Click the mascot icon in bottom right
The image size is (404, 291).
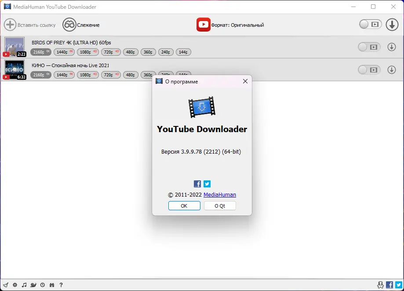point(380,285)
